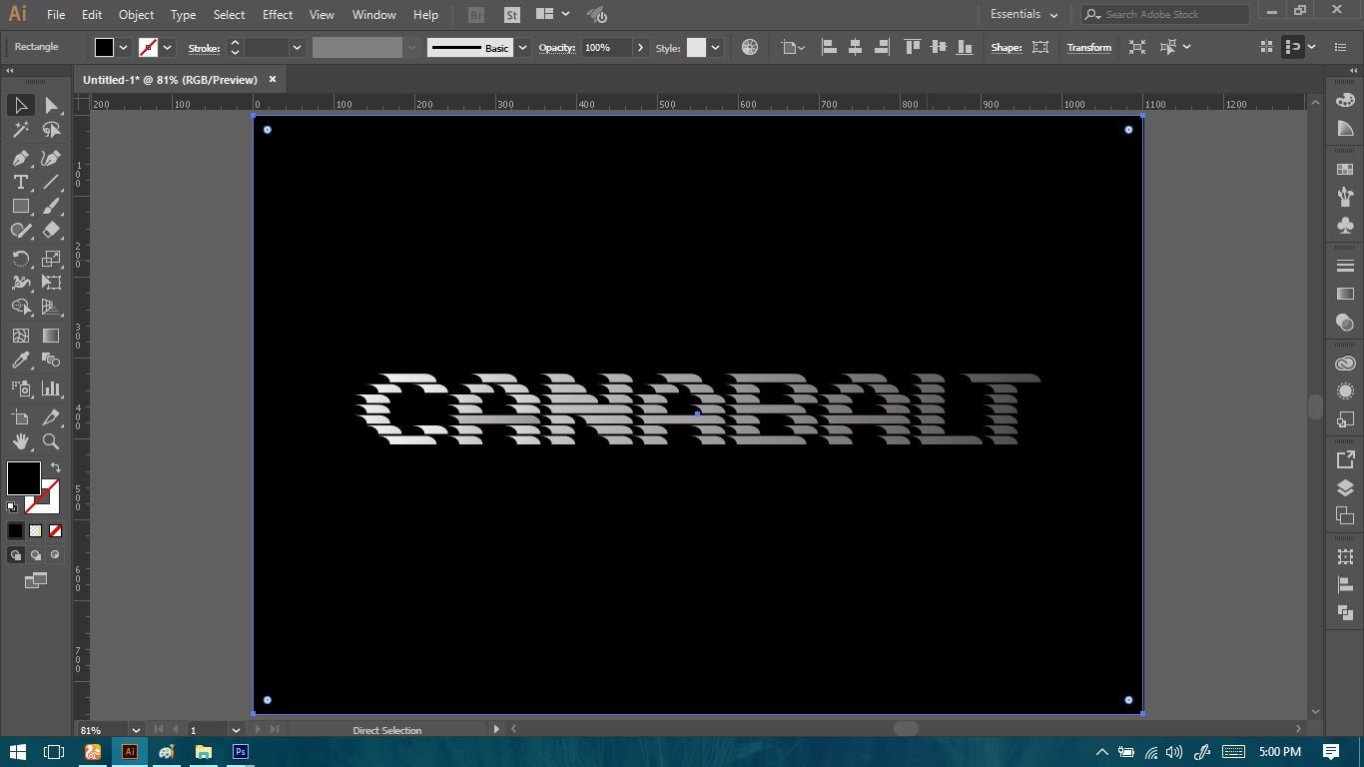Open the File menu
This screenshot has width=1364, height=767.
point(56,15)
